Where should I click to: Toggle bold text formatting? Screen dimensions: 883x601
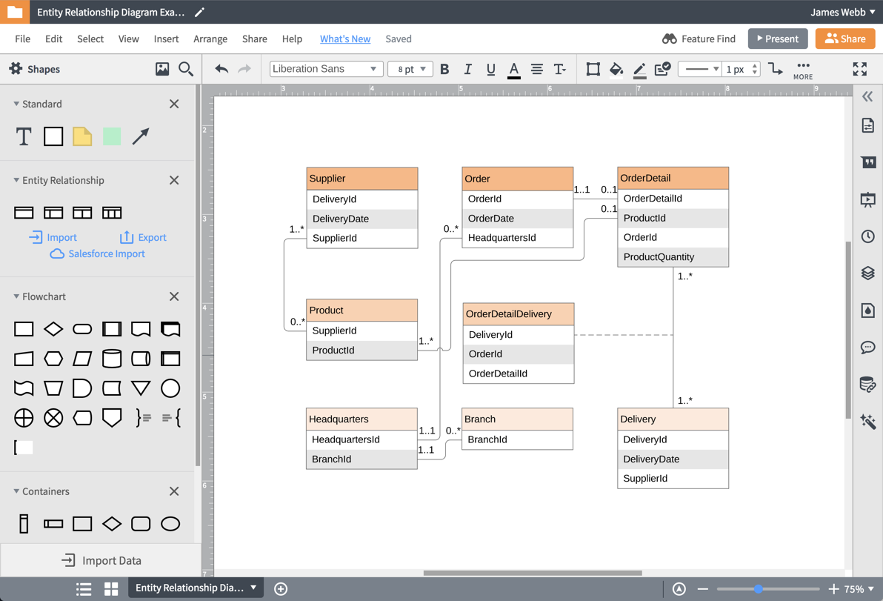(444, 69)
